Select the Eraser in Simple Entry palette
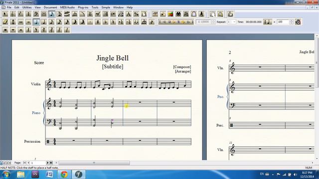319x179 pixels. click(x=5, y=22)
